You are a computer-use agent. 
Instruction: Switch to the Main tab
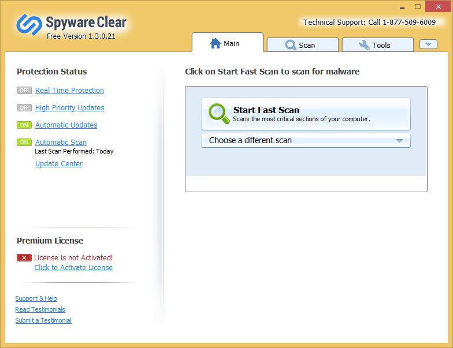click(x=228, y=43)
